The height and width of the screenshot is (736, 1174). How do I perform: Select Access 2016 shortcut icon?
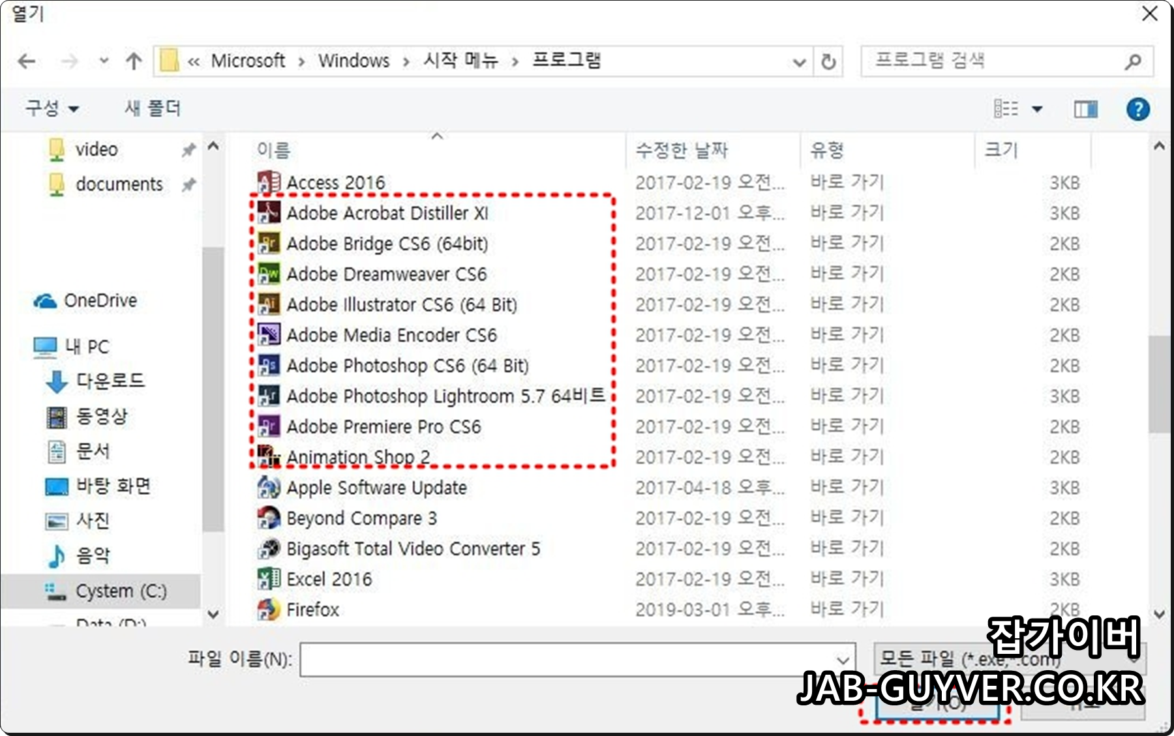pyautogui.click(x=269, y=183)
